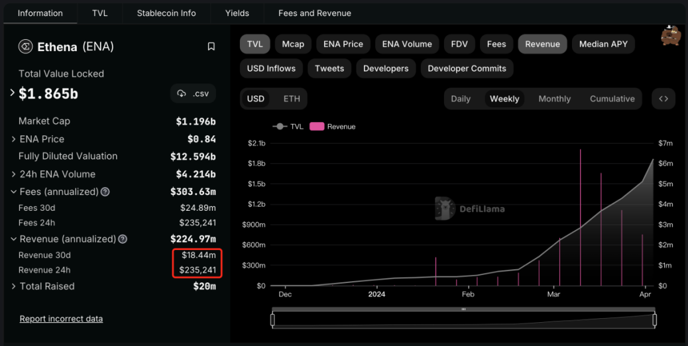This screenshot has width=688, height=346.
Task: Bookmark the Ethena protocol
Action: click(211, 46)
